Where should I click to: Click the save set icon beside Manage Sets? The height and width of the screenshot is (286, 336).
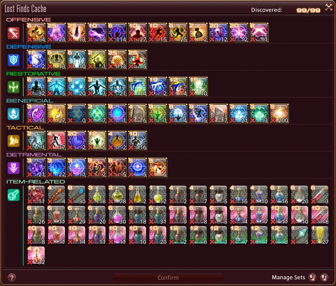(312, 278)
